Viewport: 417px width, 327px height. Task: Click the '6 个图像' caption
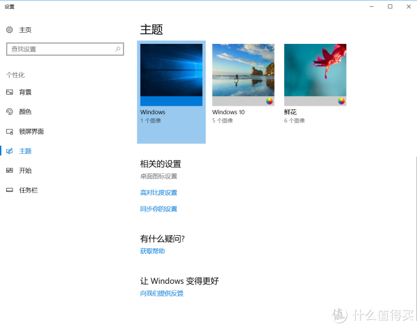coord(295,120)
